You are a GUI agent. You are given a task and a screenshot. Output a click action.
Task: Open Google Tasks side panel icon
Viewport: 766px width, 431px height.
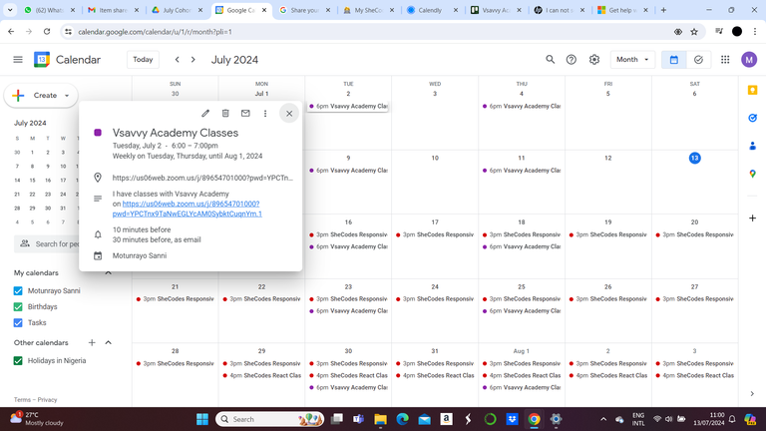click(752, 118)
